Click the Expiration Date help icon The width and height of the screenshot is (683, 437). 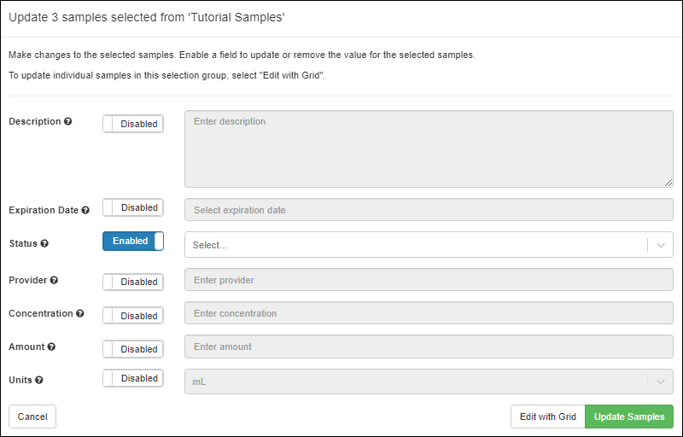coord(85,210)
